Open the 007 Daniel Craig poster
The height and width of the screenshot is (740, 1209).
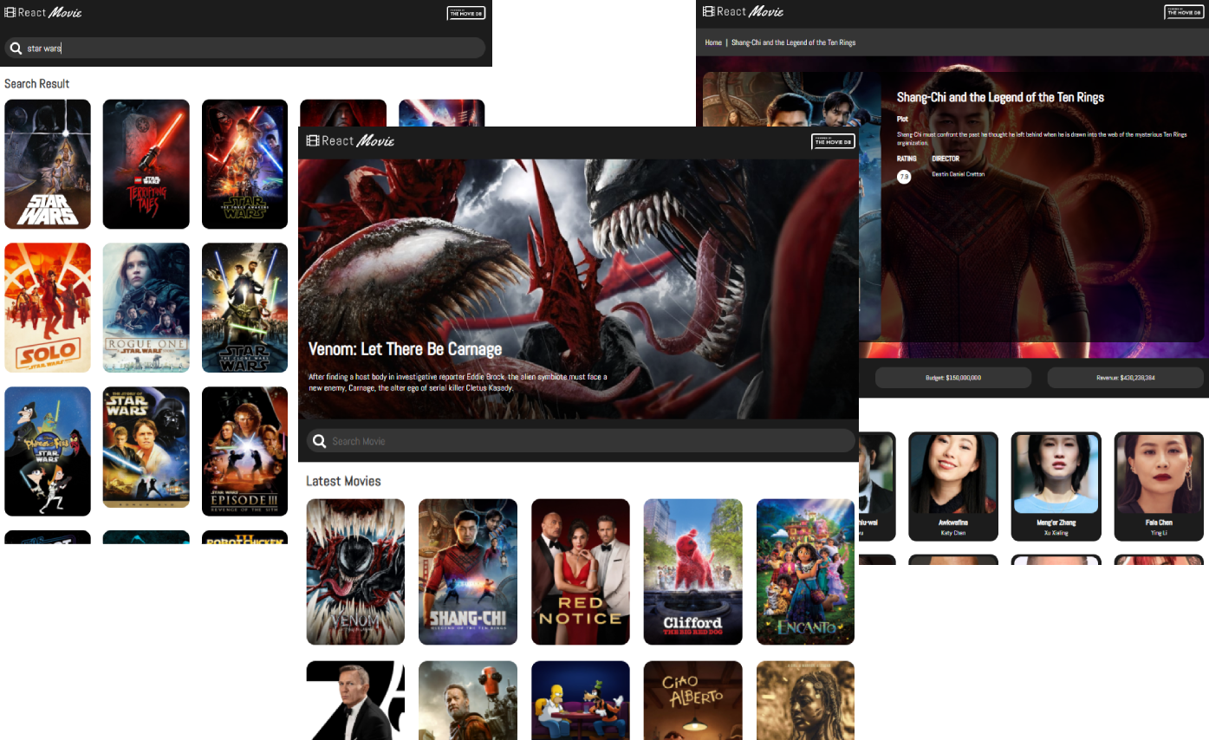click(355, 700)
